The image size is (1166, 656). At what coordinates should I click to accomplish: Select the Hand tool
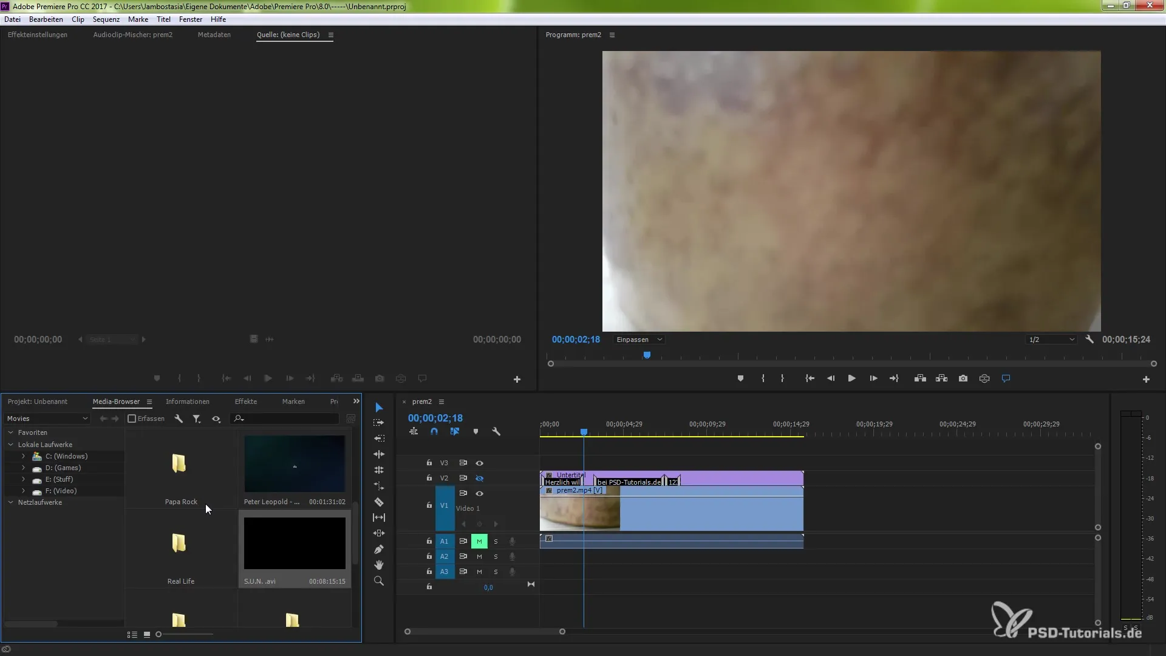pyautogui.click(x=379, y=565)
